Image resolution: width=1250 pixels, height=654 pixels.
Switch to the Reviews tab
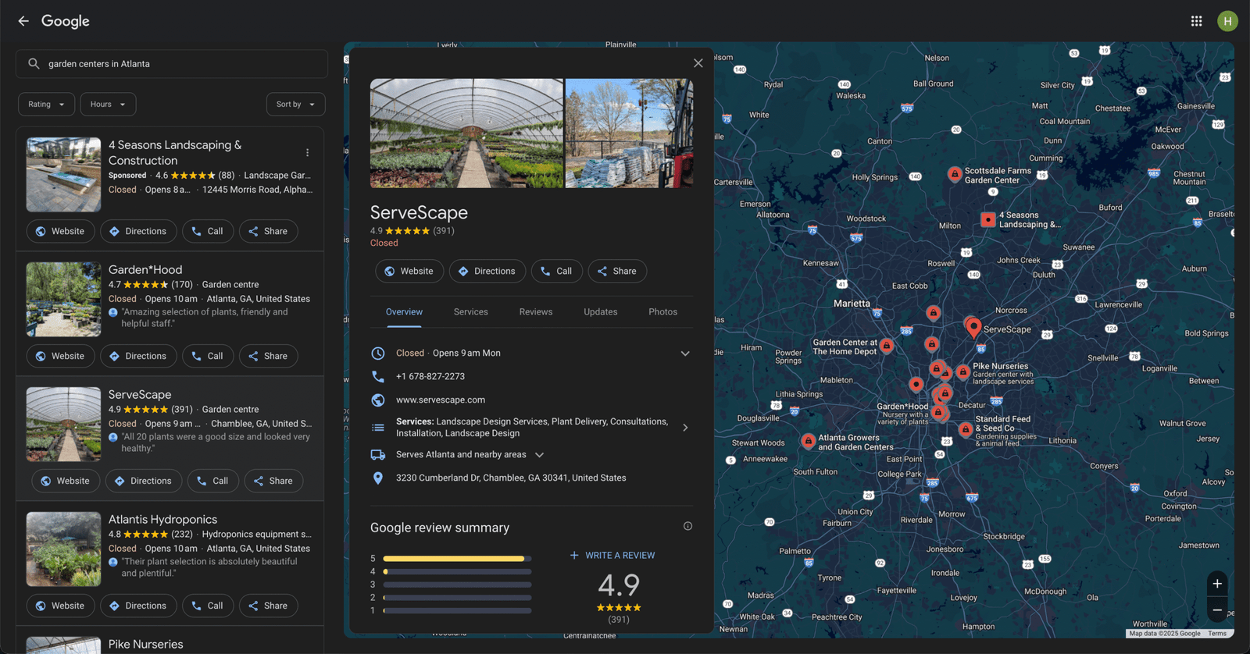click(536, 311)
